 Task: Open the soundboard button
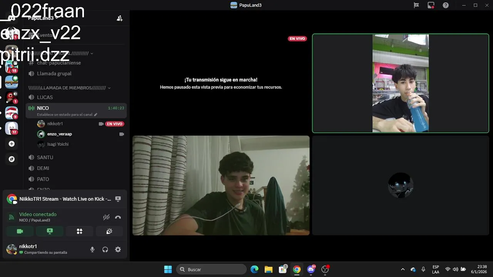tap(109, 231)
